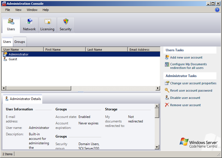This screenshot has height=158, width=222.
Task: Select the Administrator row text
Action: 18,54
